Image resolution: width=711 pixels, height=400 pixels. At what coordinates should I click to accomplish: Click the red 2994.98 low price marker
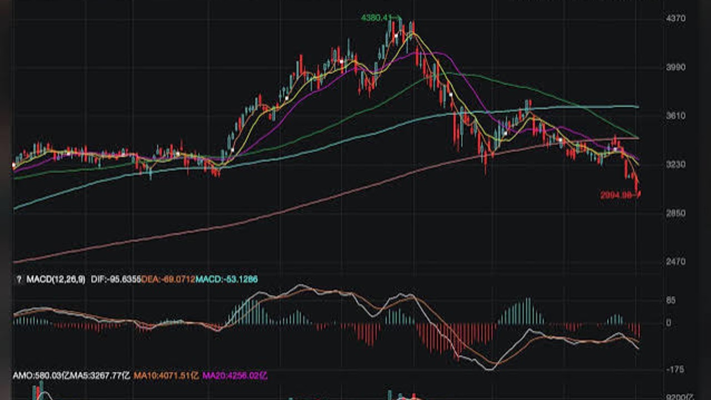point(617,195)
